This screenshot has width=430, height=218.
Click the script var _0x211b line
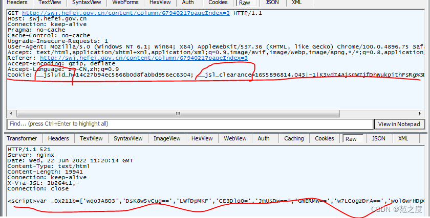[x=216, y=201]
